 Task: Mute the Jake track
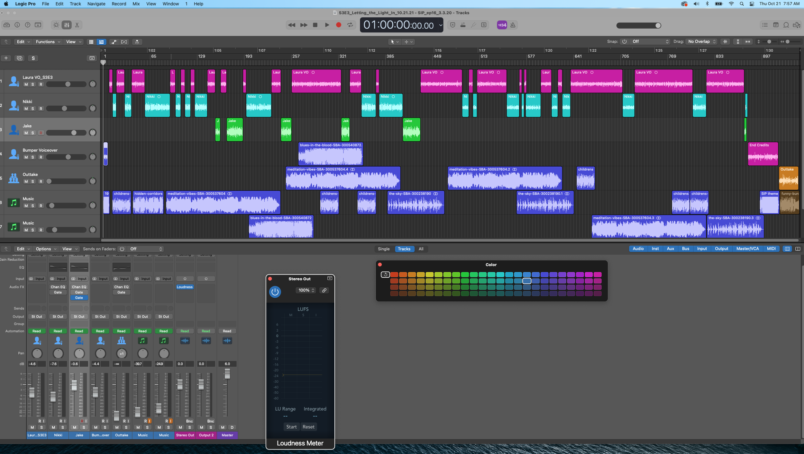pos(26,133)
